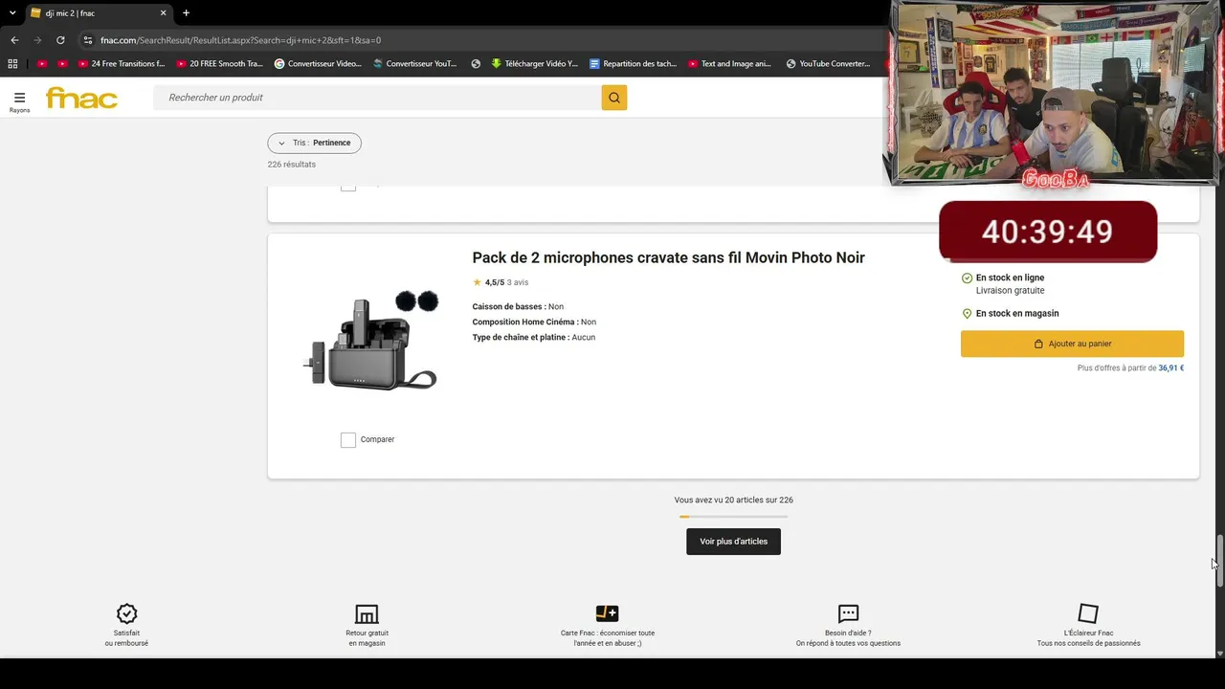Click the unlabeled globe bookmark icon
This screenshot has width=1225, height=689.
click(476, 64)
